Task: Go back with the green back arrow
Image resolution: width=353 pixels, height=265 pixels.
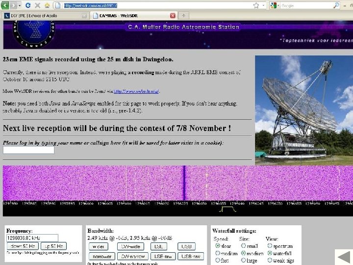Action: point(5,5)
